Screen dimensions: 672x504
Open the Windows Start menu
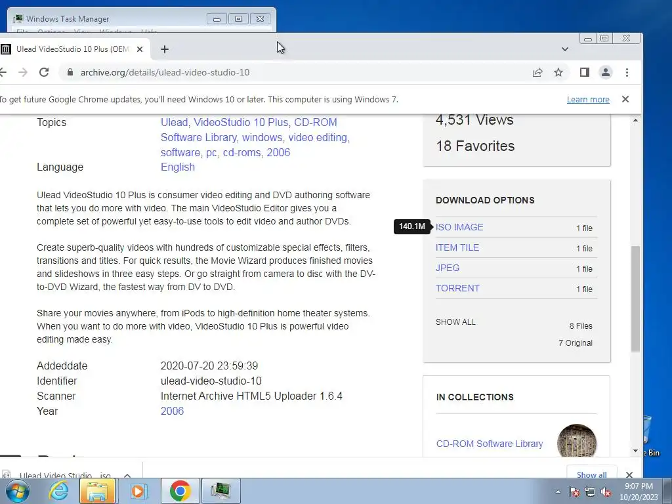(18, 491)
